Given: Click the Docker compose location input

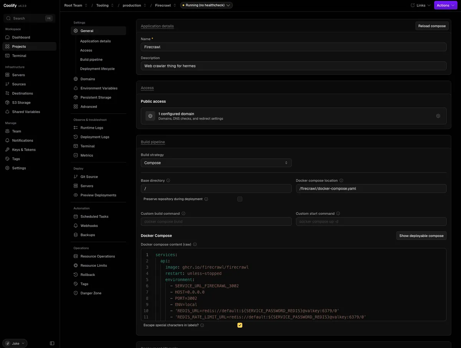Looking at the screenshot, I should click(x=371, y=189).
